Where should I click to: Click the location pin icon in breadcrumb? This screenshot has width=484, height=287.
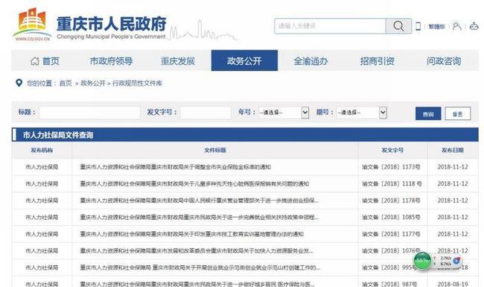click(x=19, y=83)
